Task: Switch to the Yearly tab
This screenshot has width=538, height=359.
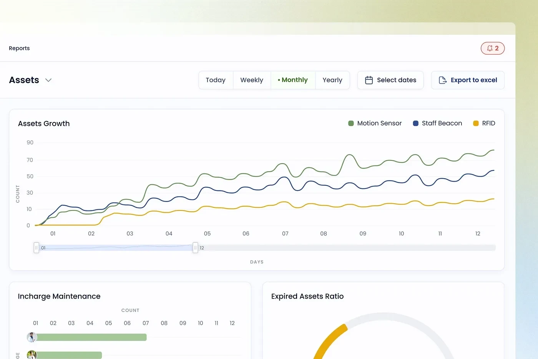Action: (x=332, y=80)
